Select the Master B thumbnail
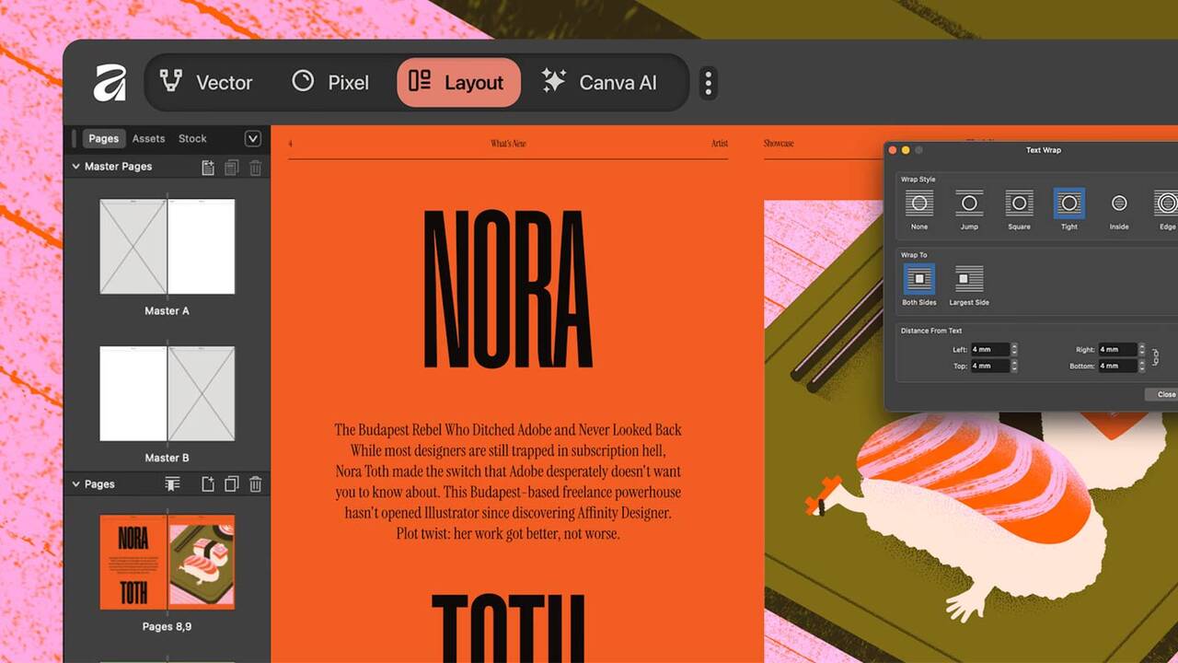Screen dimensions: 1178x663 pos(167,393)
